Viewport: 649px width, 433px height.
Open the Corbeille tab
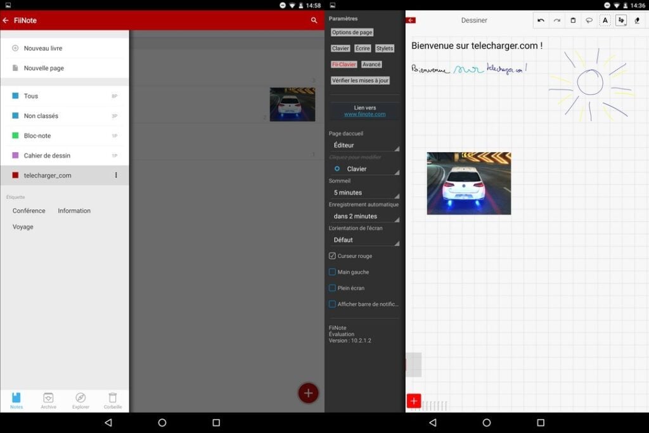point(113,400)
